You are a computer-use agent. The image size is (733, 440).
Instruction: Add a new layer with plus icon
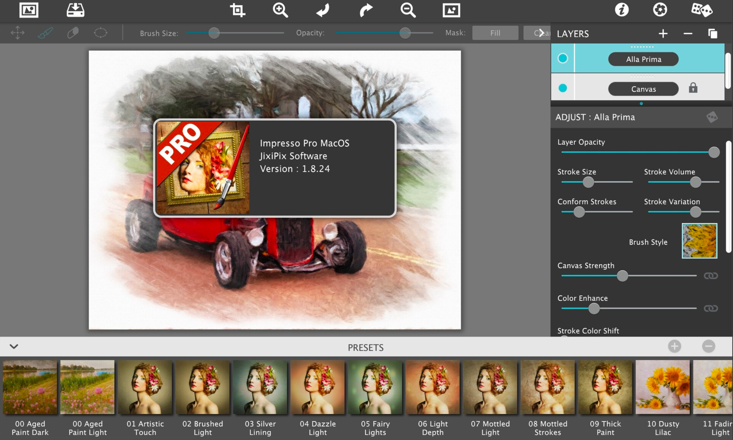tap(663, 34)
